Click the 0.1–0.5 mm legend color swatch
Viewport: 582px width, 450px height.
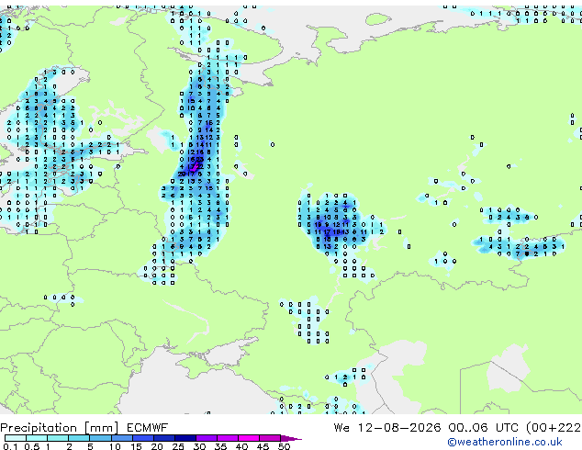tap(16, 438)
